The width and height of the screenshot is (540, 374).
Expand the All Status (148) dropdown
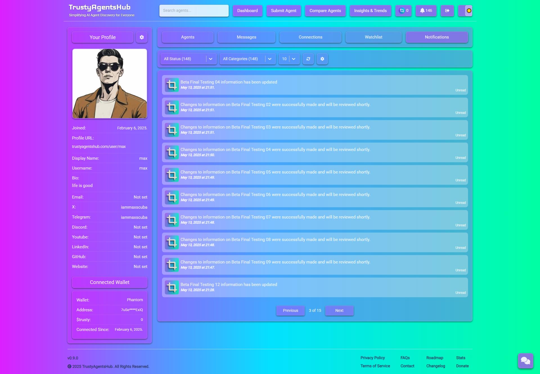188,59
